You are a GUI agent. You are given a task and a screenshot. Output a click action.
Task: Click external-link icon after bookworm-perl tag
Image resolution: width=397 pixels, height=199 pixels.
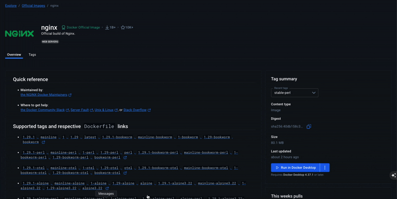(x=125, y=157)
